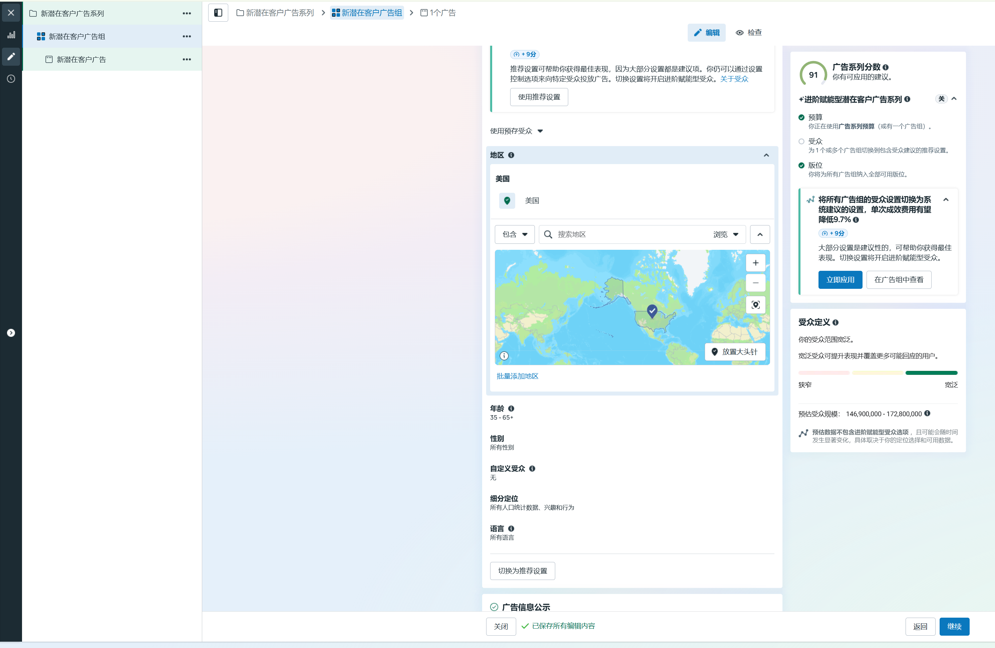Open the menu for 新潜在客户广告组

click(187, 36)
